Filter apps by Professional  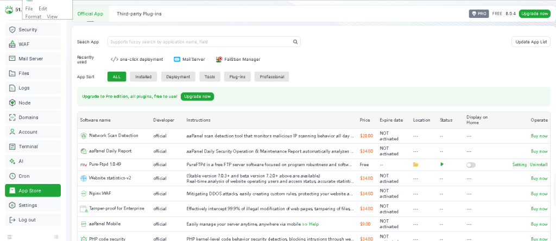(271, 77)
